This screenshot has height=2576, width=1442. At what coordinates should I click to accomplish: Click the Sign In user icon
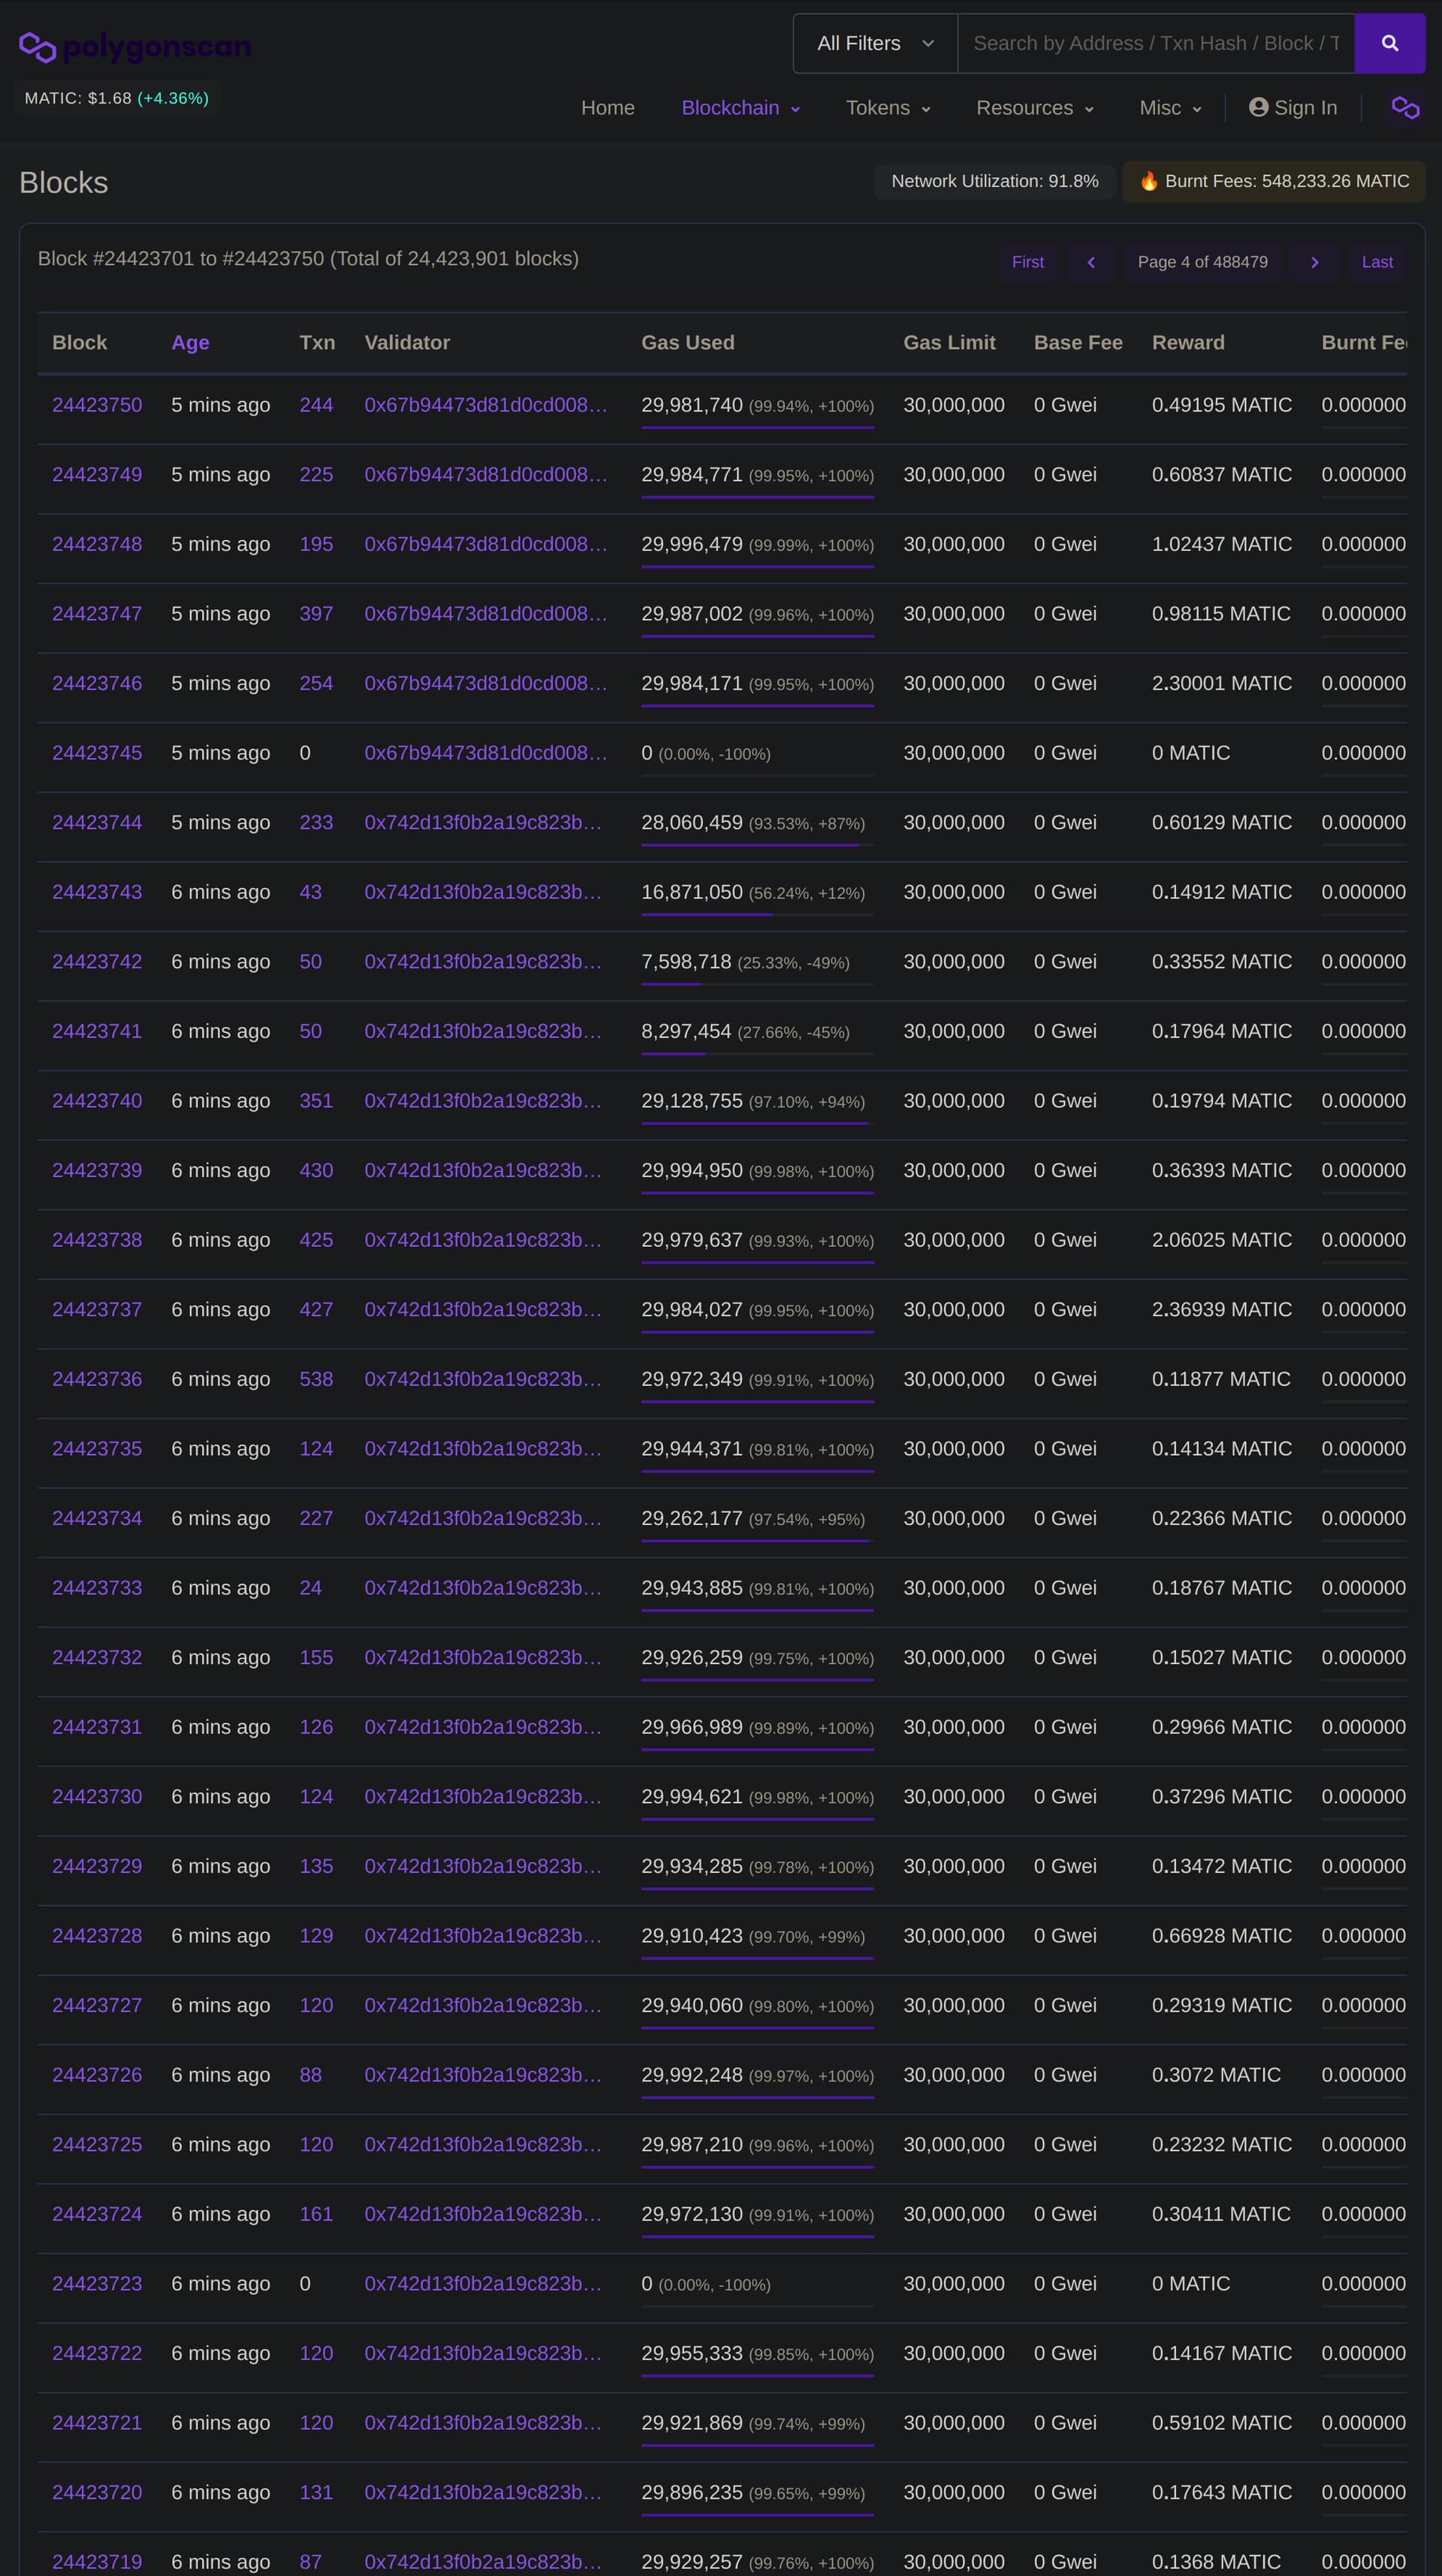pyautogui.click(x=1258, y=107)
